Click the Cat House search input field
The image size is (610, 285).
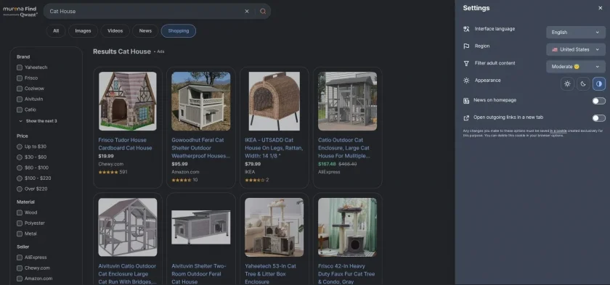click(x=144, y=12)
